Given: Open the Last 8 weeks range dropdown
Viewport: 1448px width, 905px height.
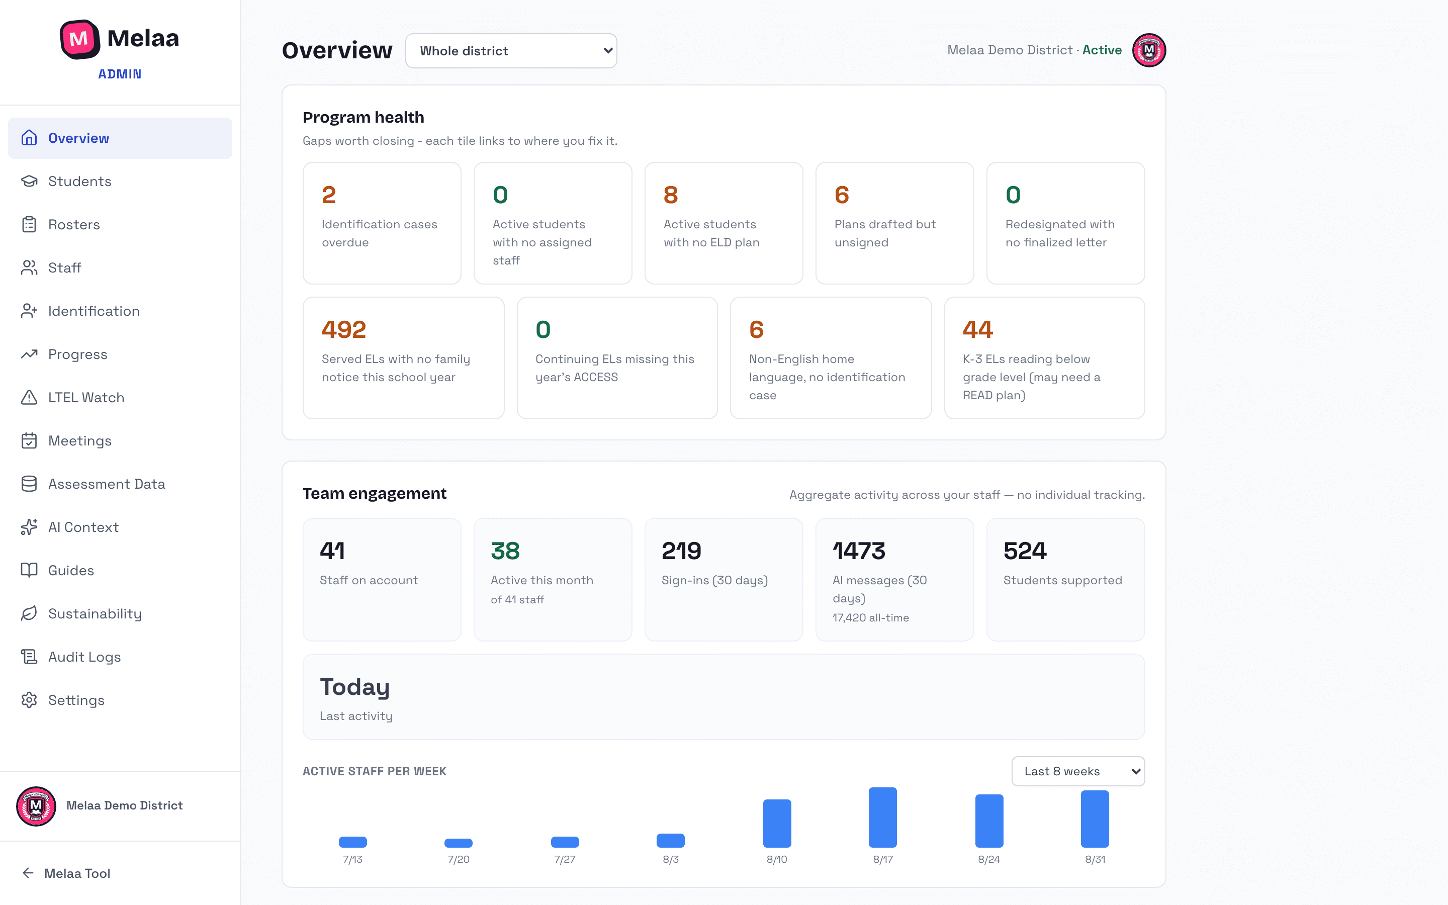Looking at the screenshot, I should [x=1077, y=771].
